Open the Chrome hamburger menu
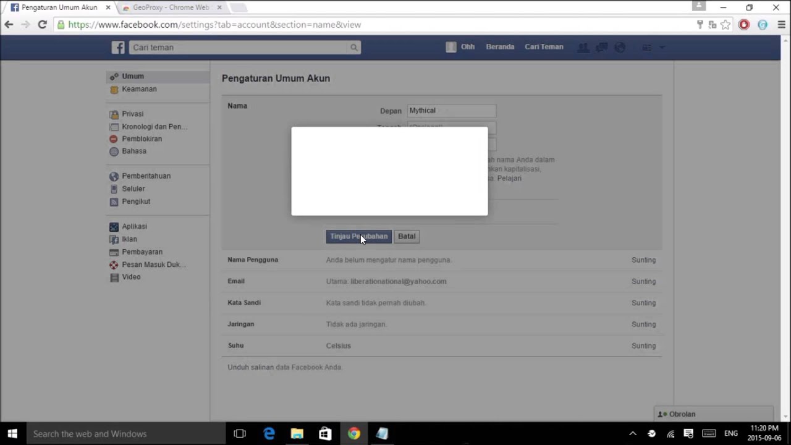Viewport: 791px width, 445px height. pos(781,25)
